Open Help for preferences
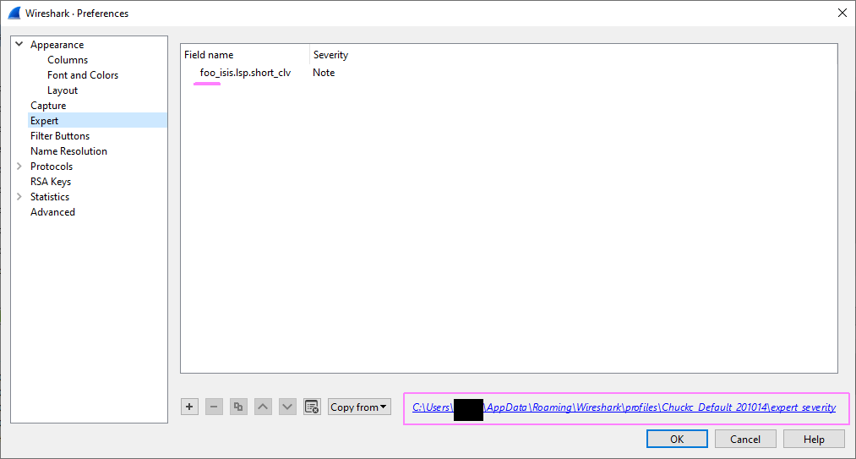The image size is (856, 459). pyautogui.click(x=814, y=440)
